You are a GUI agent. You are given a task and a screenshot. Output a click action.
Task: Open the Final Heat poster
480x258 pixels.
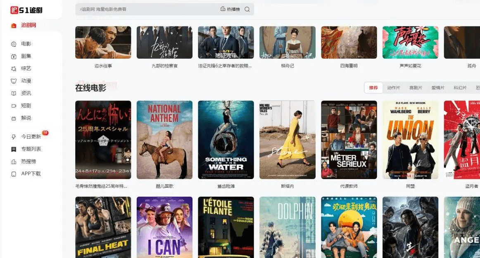103,227
